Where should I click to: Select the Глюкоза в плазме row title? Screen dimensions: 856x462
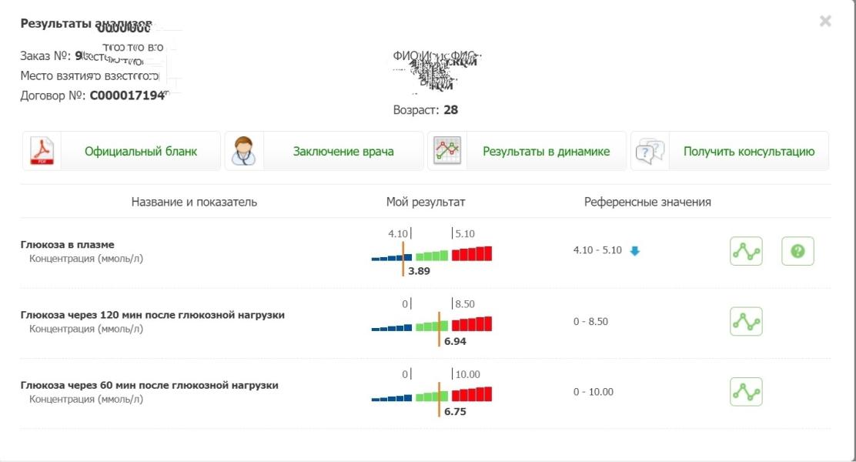pos(67,245)
